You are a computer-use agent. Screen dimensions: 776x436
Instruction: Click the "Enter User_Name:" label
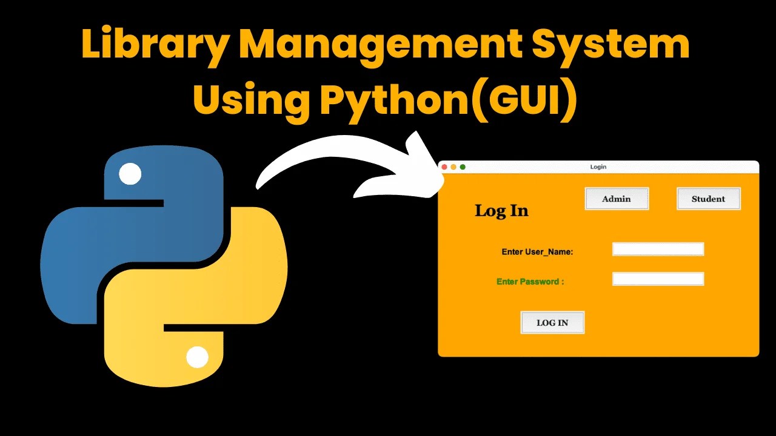tap(537, 252)
